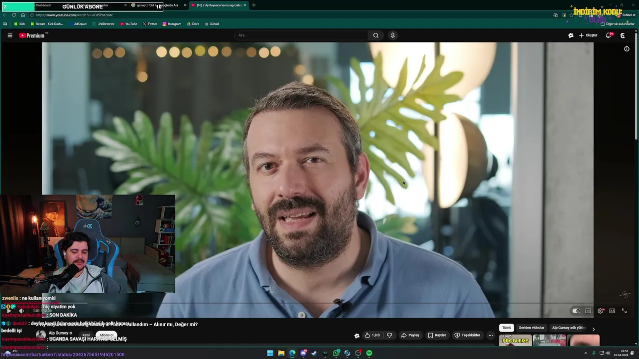Select Alp Gursoy adlı yükleyen chip
This screenshot has height=359, width=639.
568,328
